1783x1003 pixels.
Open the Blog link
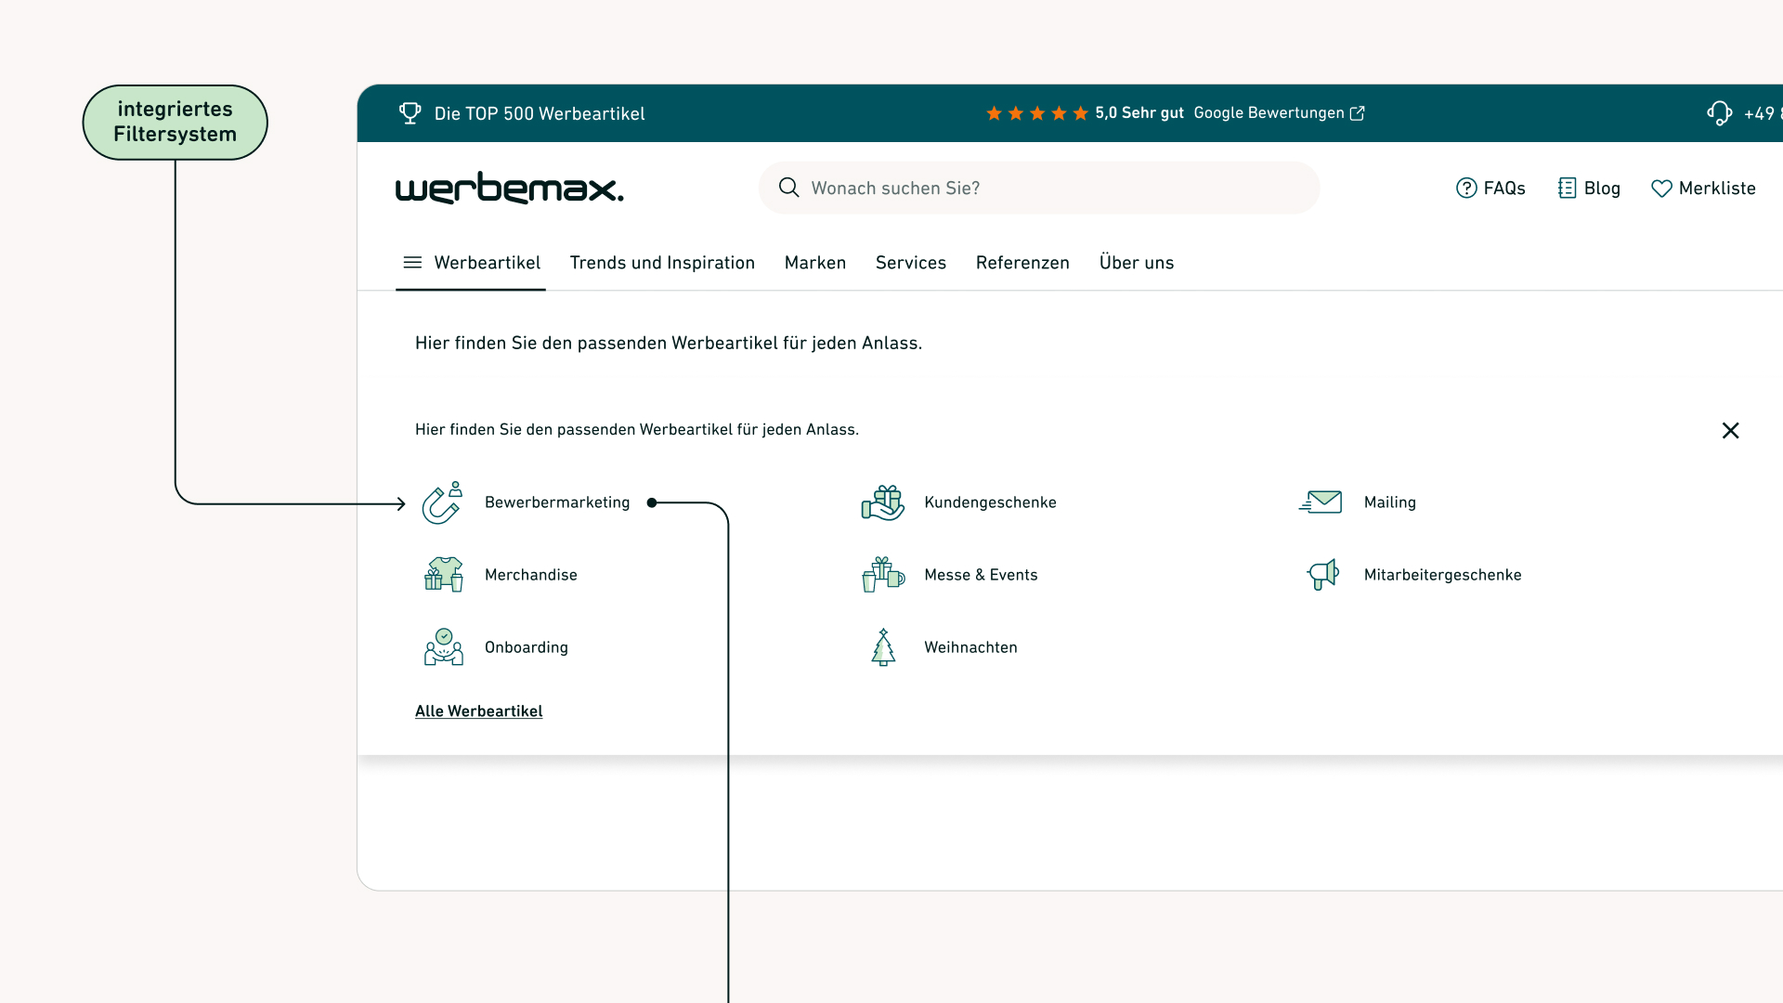pyautogui.click(x=1602, y=189)
